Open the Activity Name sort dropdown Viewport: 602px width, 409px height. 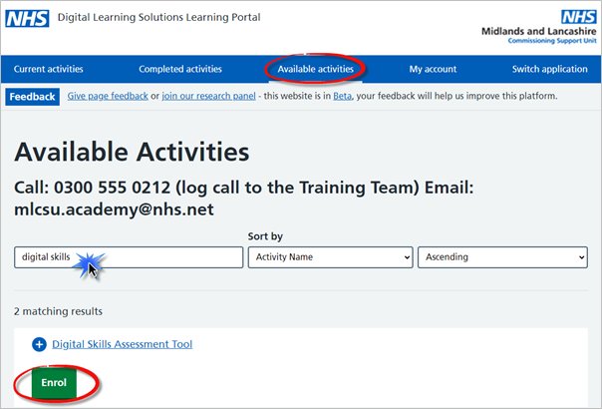pos(330,257)
